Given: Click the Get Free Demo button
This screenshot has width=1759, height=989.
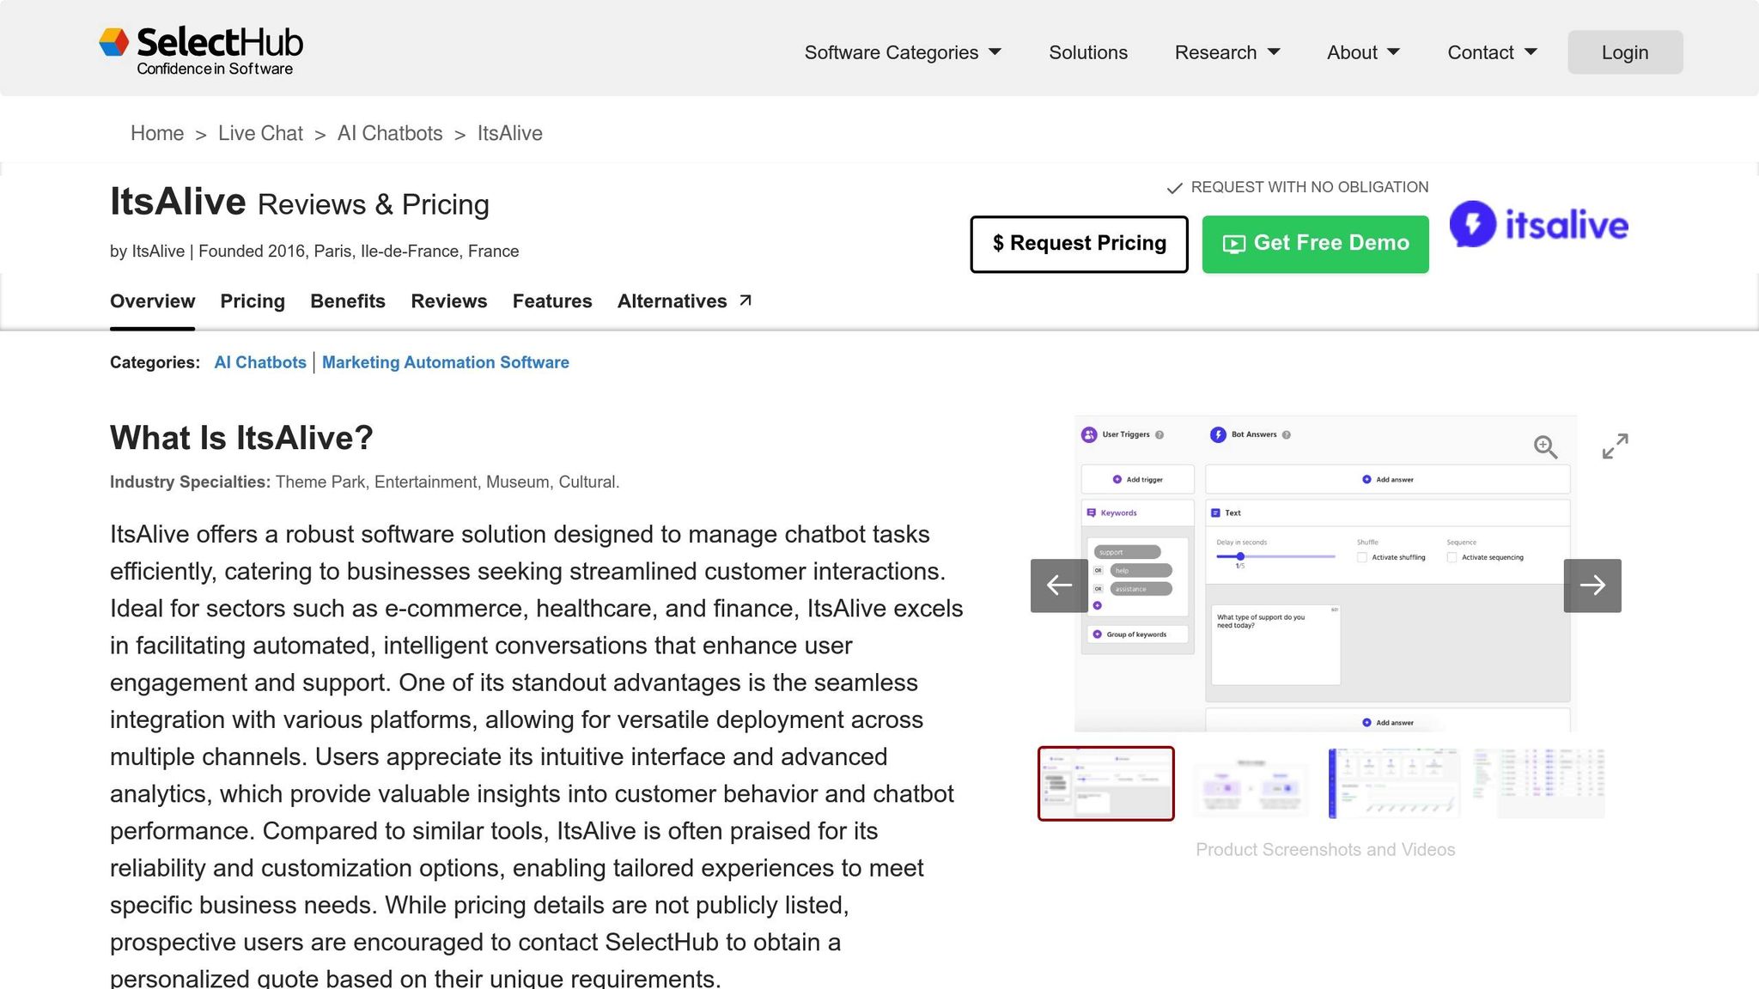Looking at the screenshot, I should pos(1315,244).
